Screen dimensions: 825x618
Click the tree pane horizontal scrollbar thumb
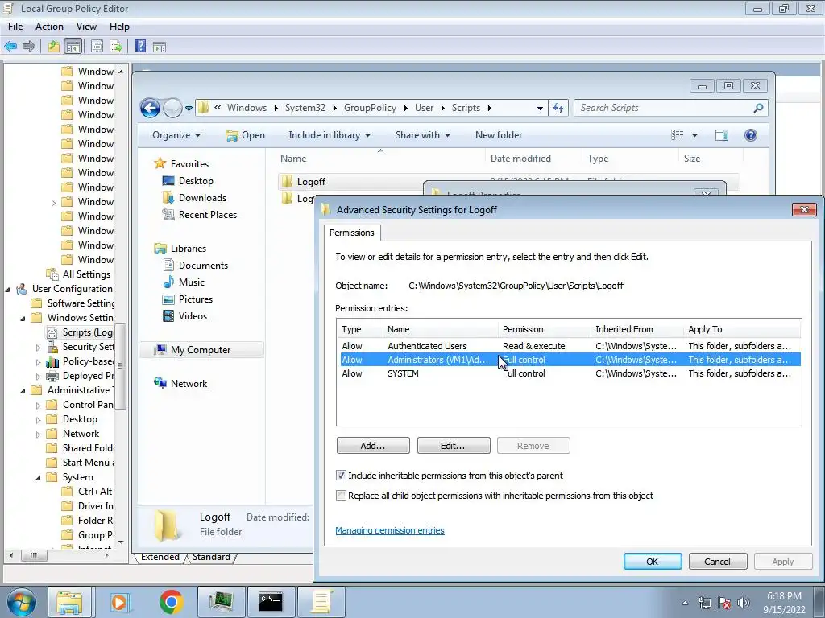(x=34, y=555)
